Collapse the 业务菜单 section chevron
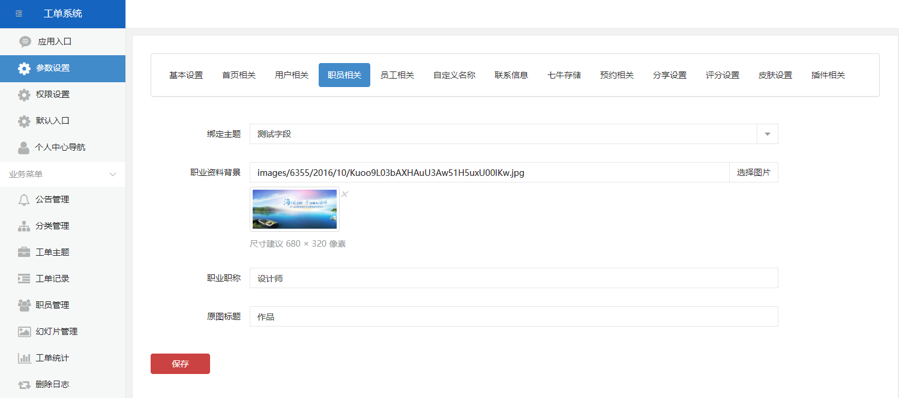 pos(112,174)
